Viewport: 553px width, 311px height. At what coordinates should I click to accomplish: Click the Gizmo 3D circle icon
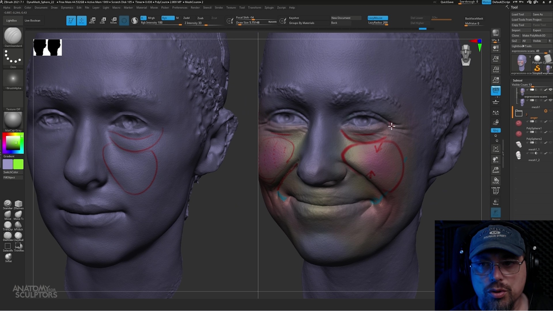point(124,20)
